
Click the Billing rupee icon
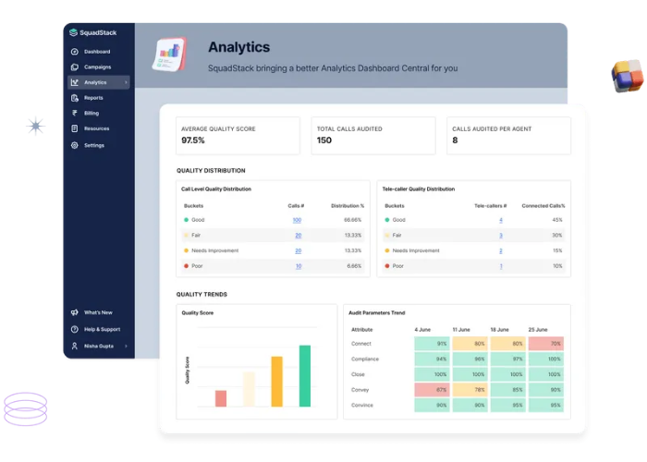(x=75, y=113)
